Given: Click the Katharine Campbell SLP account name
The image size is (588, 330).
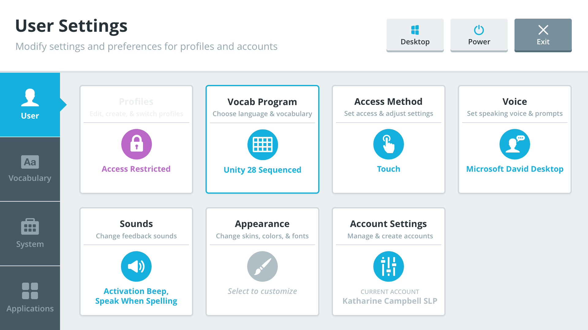Looking at the screenshot, I should (x=390, y=301).
